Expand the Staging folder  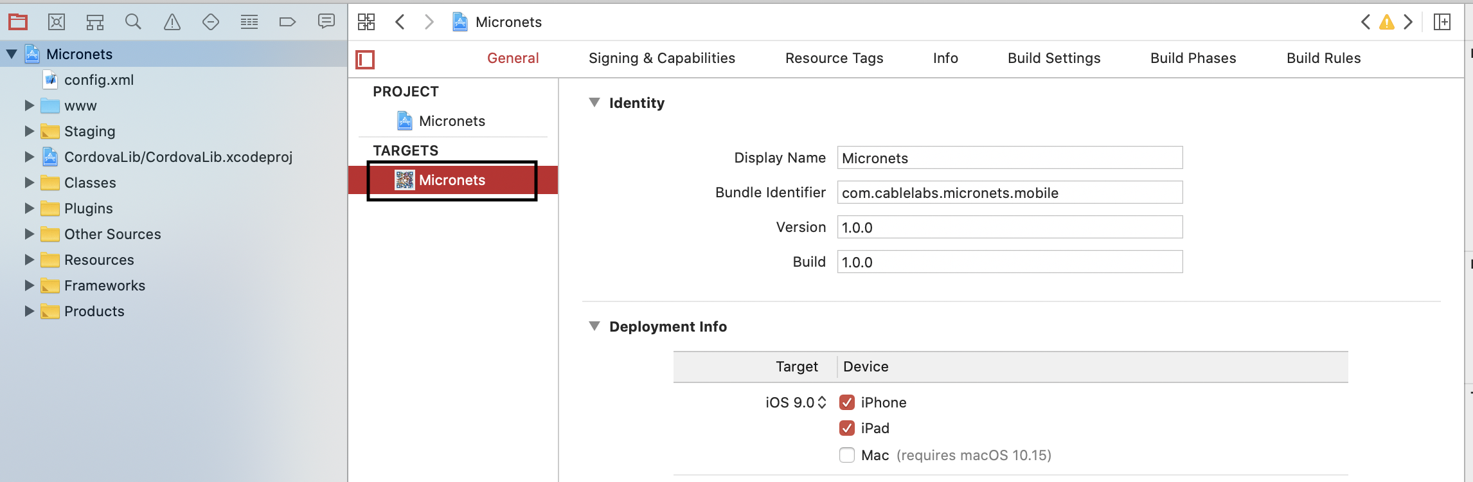point(29,131)
